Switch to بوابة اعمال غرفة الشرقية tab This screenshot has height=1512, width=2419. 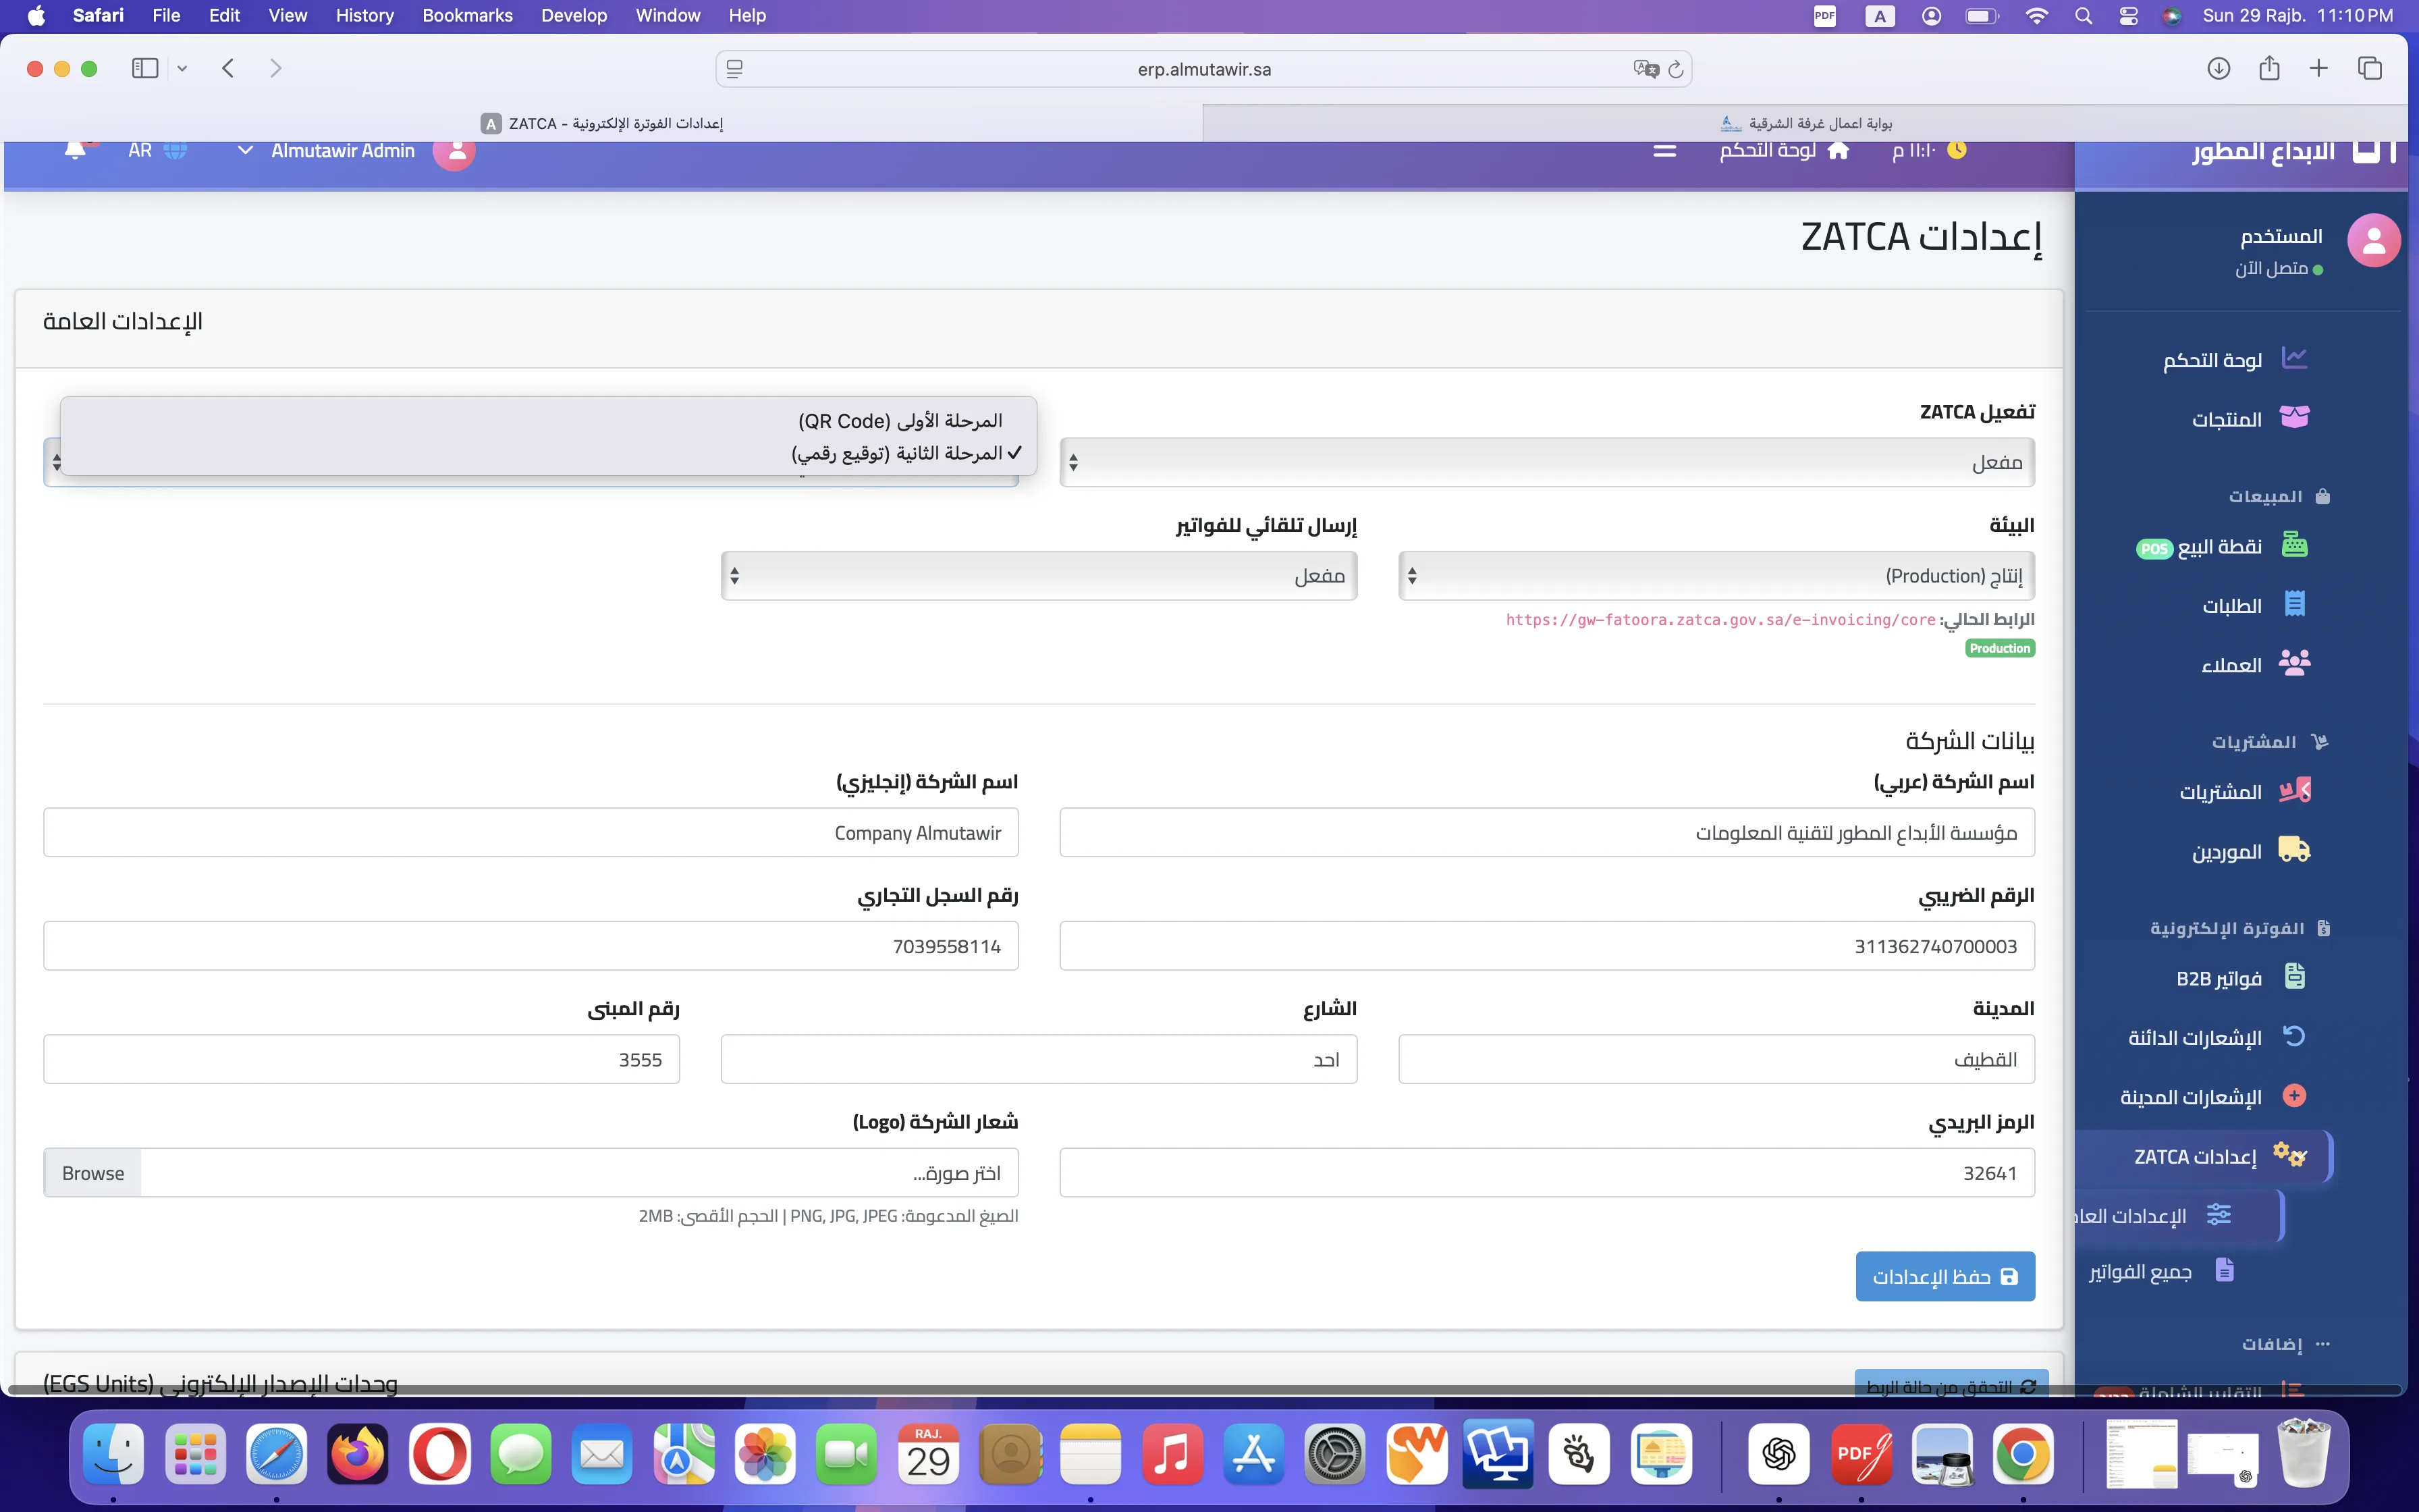click(x=1805, y=123)
